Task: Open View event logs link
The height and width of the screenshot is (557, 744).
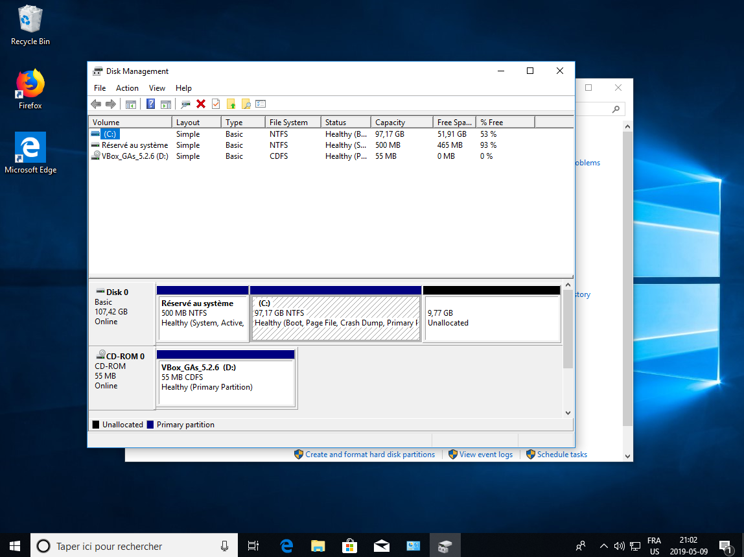Action: [x=485, y=455]
